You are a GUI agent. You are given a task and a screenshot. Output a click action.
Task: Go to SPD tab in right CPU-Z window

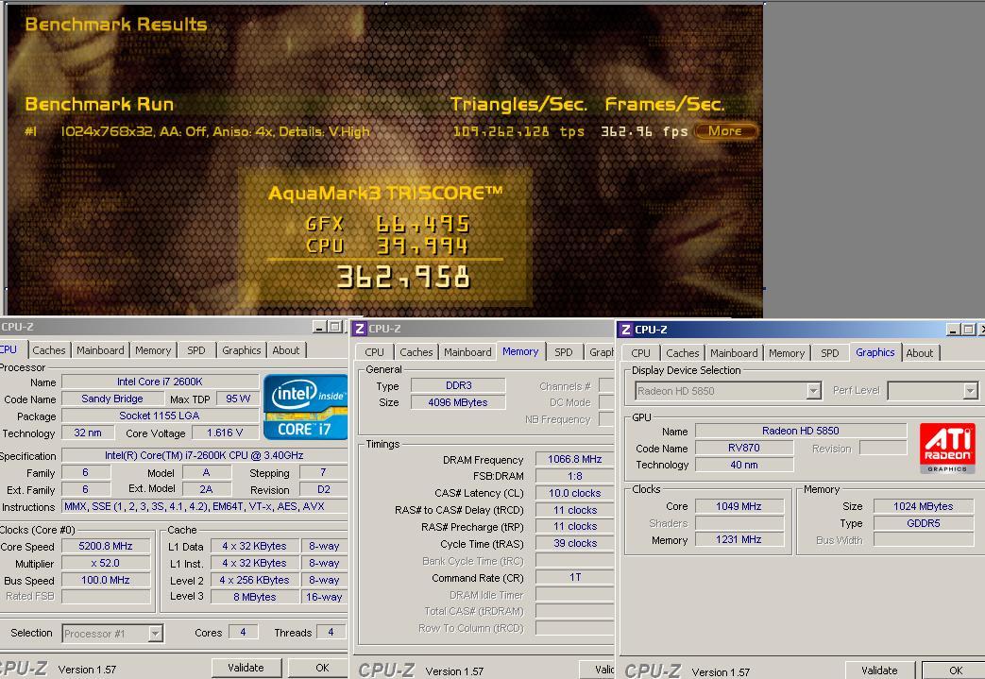coord(830,353)
